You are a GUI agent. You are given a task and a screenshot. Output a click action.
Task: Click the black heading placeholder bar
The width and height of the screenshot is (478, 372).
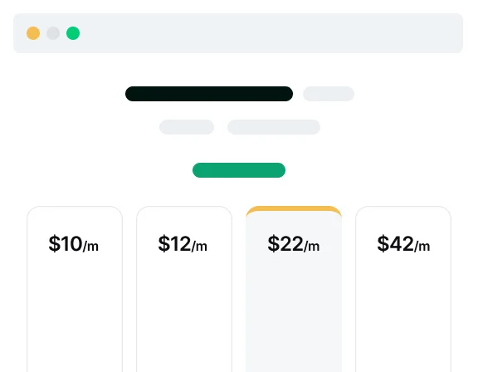(x=209, y=94)
